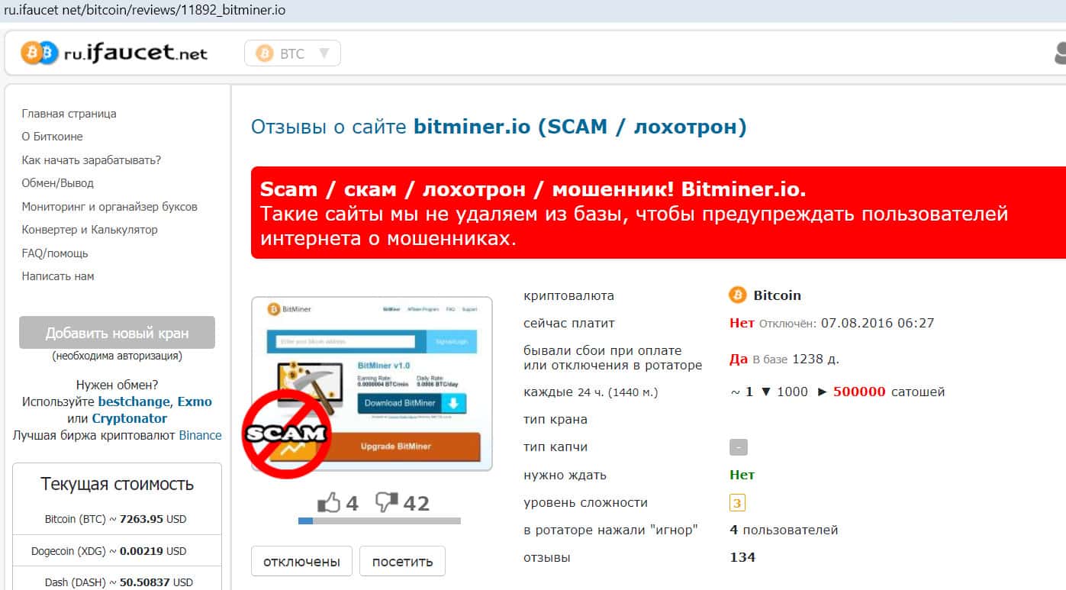Viewport: 1066px width, 590px height.
Task: Open the BTC currency dropdown
Action: tap(292, 53)
